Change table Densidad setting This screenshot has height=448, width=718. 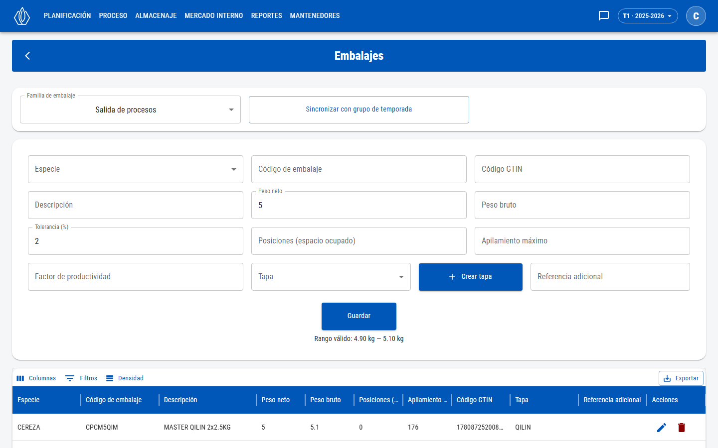pos(125,378)
